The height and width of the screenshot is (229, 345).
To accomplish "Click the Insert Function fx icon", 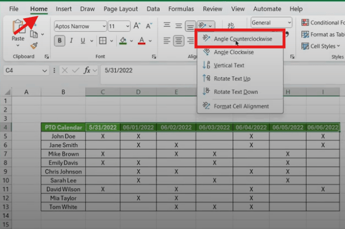I will (87, 70).
